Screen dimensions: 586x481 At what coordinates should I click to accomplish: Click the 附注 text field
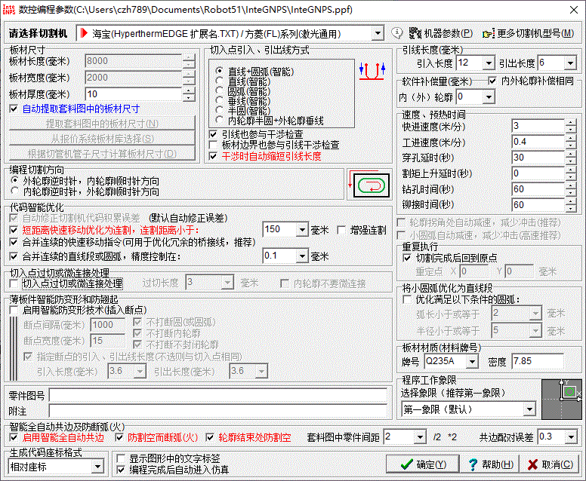[218, 411]
